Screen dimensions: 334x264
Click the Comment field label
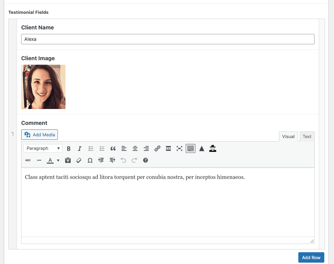(34, 123)
